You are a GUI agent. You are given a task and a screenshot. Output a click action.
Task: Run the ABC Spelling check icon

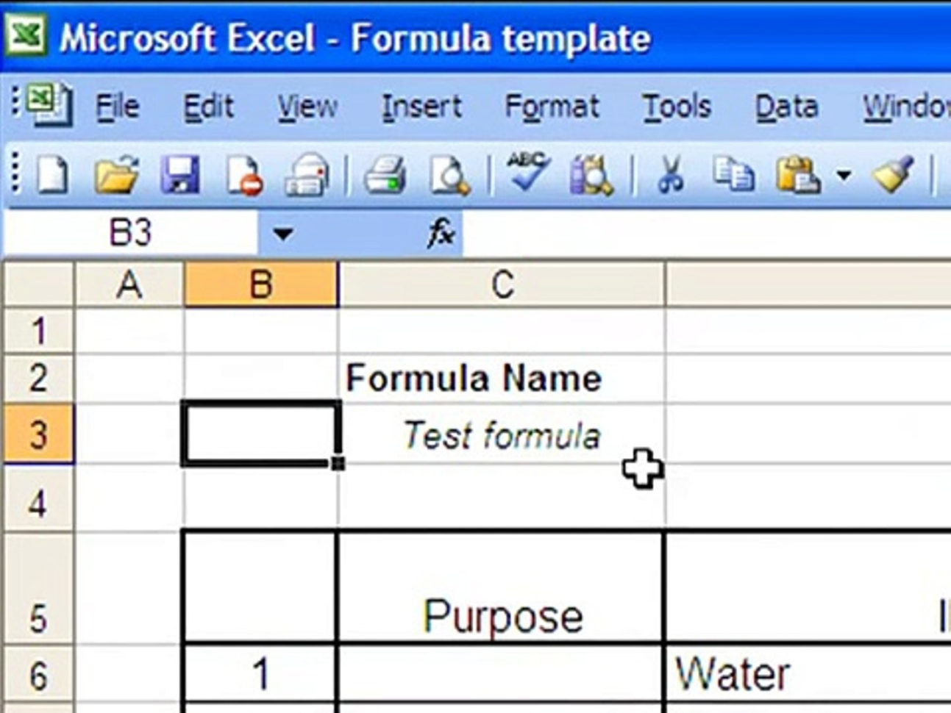pos(527,173)
